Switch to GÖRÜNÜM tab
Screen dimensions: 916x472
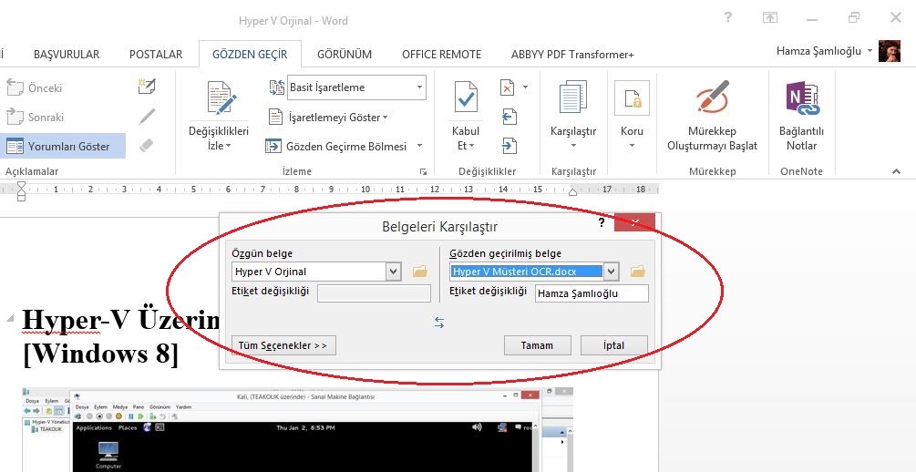[345, 55]
